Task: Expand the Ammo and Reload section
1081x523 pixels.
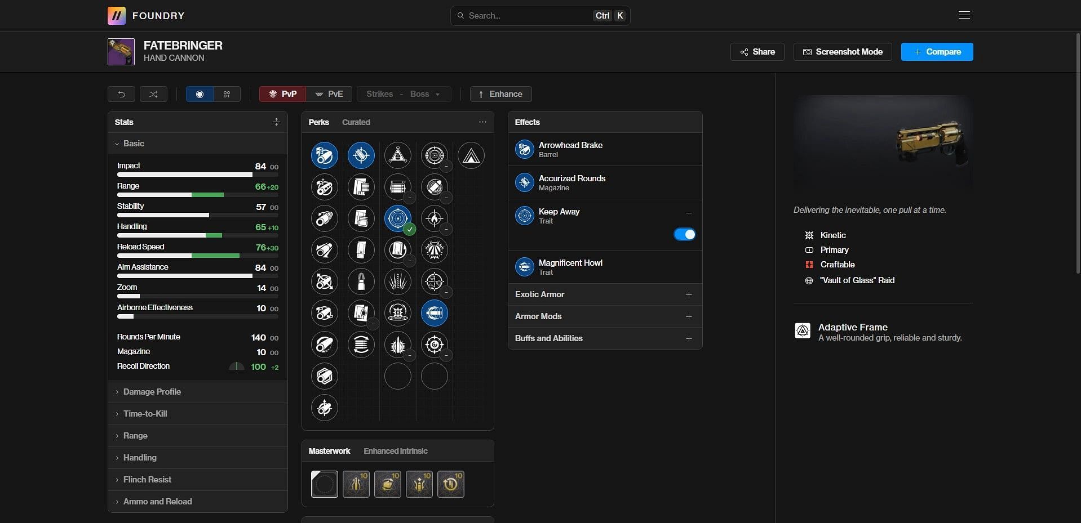Action: 197,502
